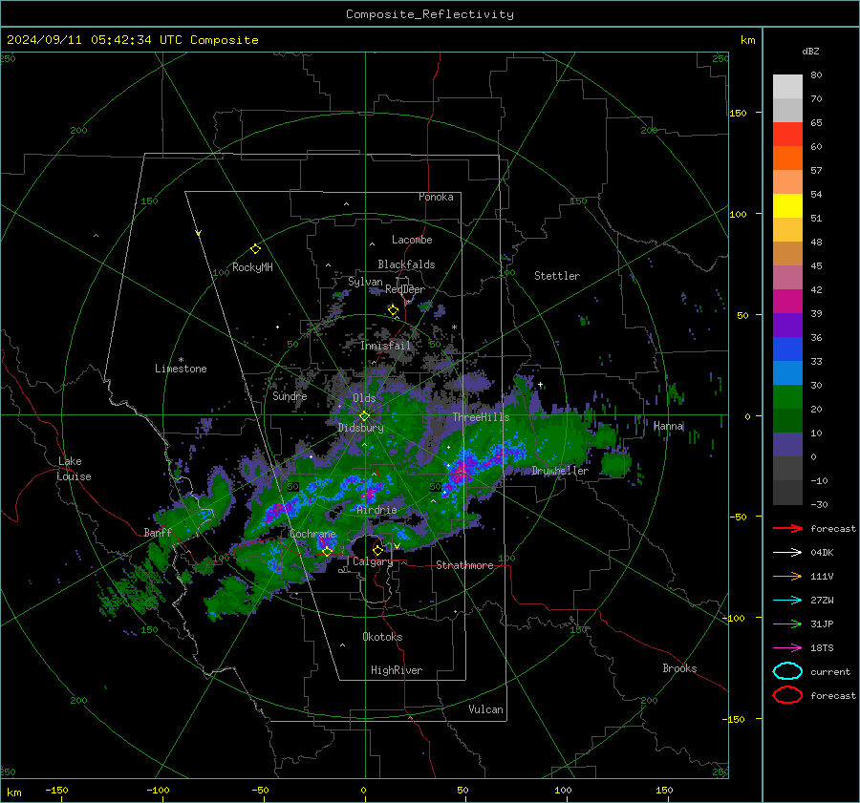This screenshot has width=860, height=803.
Task: Select the green 31JP arrow icon
Action: pos(787,623)
